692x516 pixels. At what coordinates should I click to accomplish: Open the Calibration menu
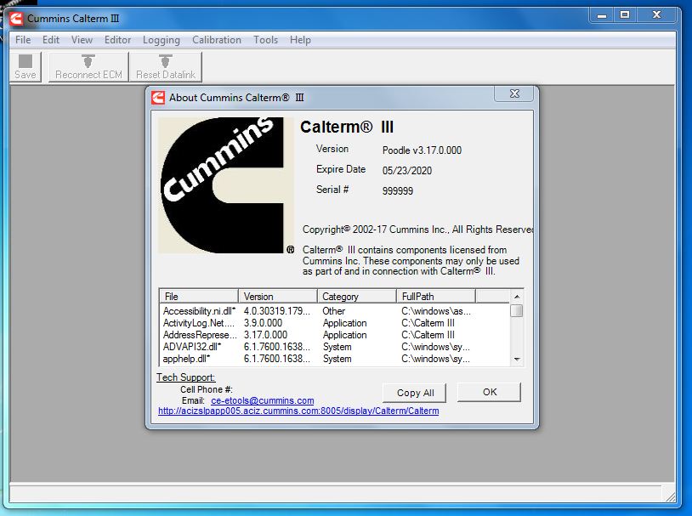click(x=216, y=40)
